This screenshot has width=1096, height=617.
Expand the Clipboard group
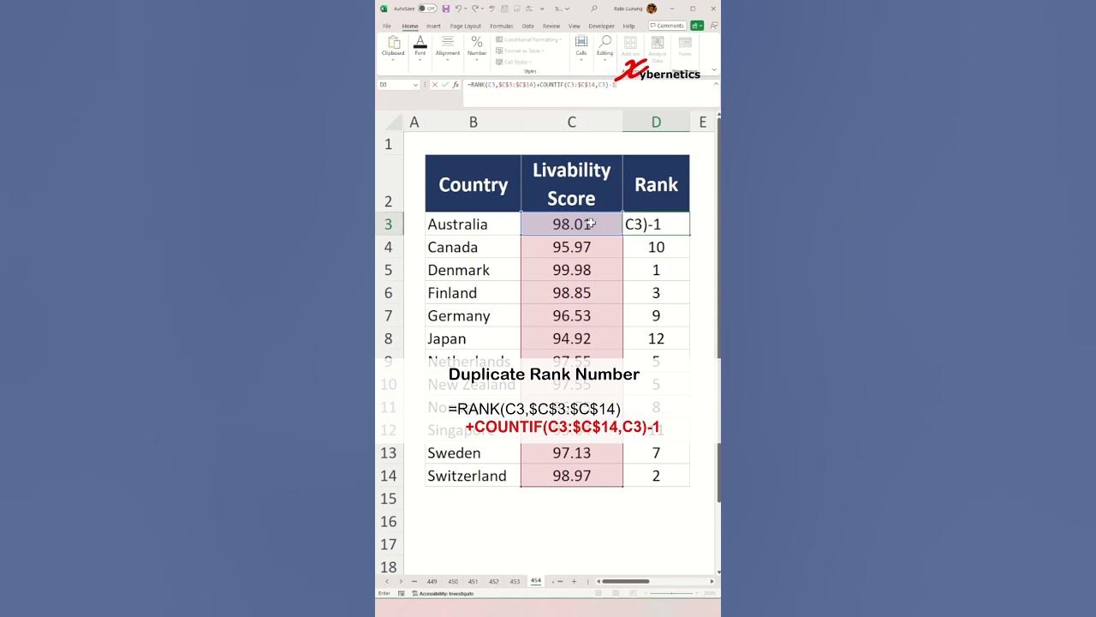[x=393, y=48]
